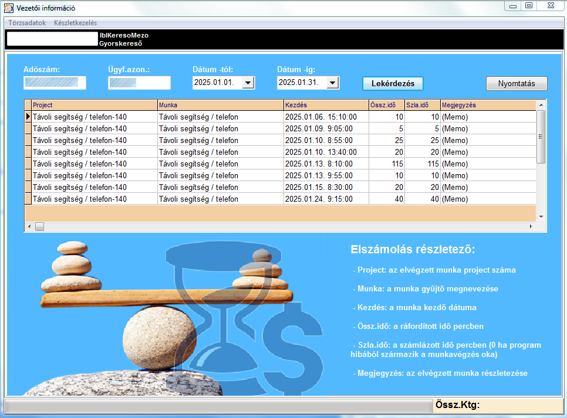Click the grid scroll-up arrow
The height and width of the screenshot is (418, 567).
coord(541,105)
